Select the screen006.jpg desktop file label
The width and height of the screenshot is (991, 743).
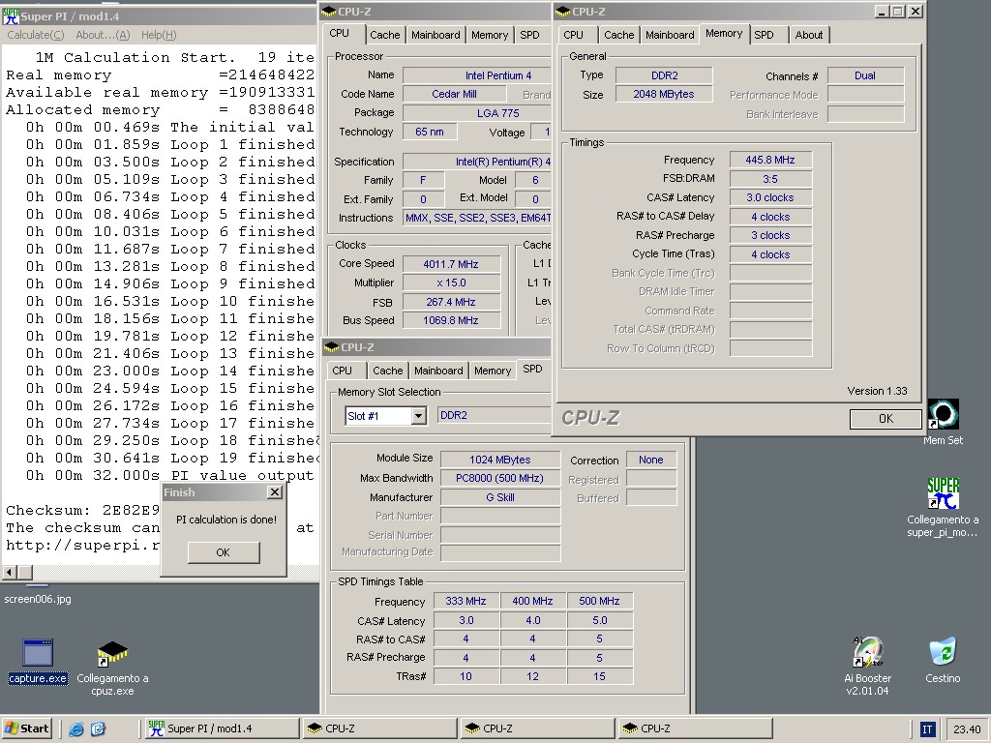[38, 599]
